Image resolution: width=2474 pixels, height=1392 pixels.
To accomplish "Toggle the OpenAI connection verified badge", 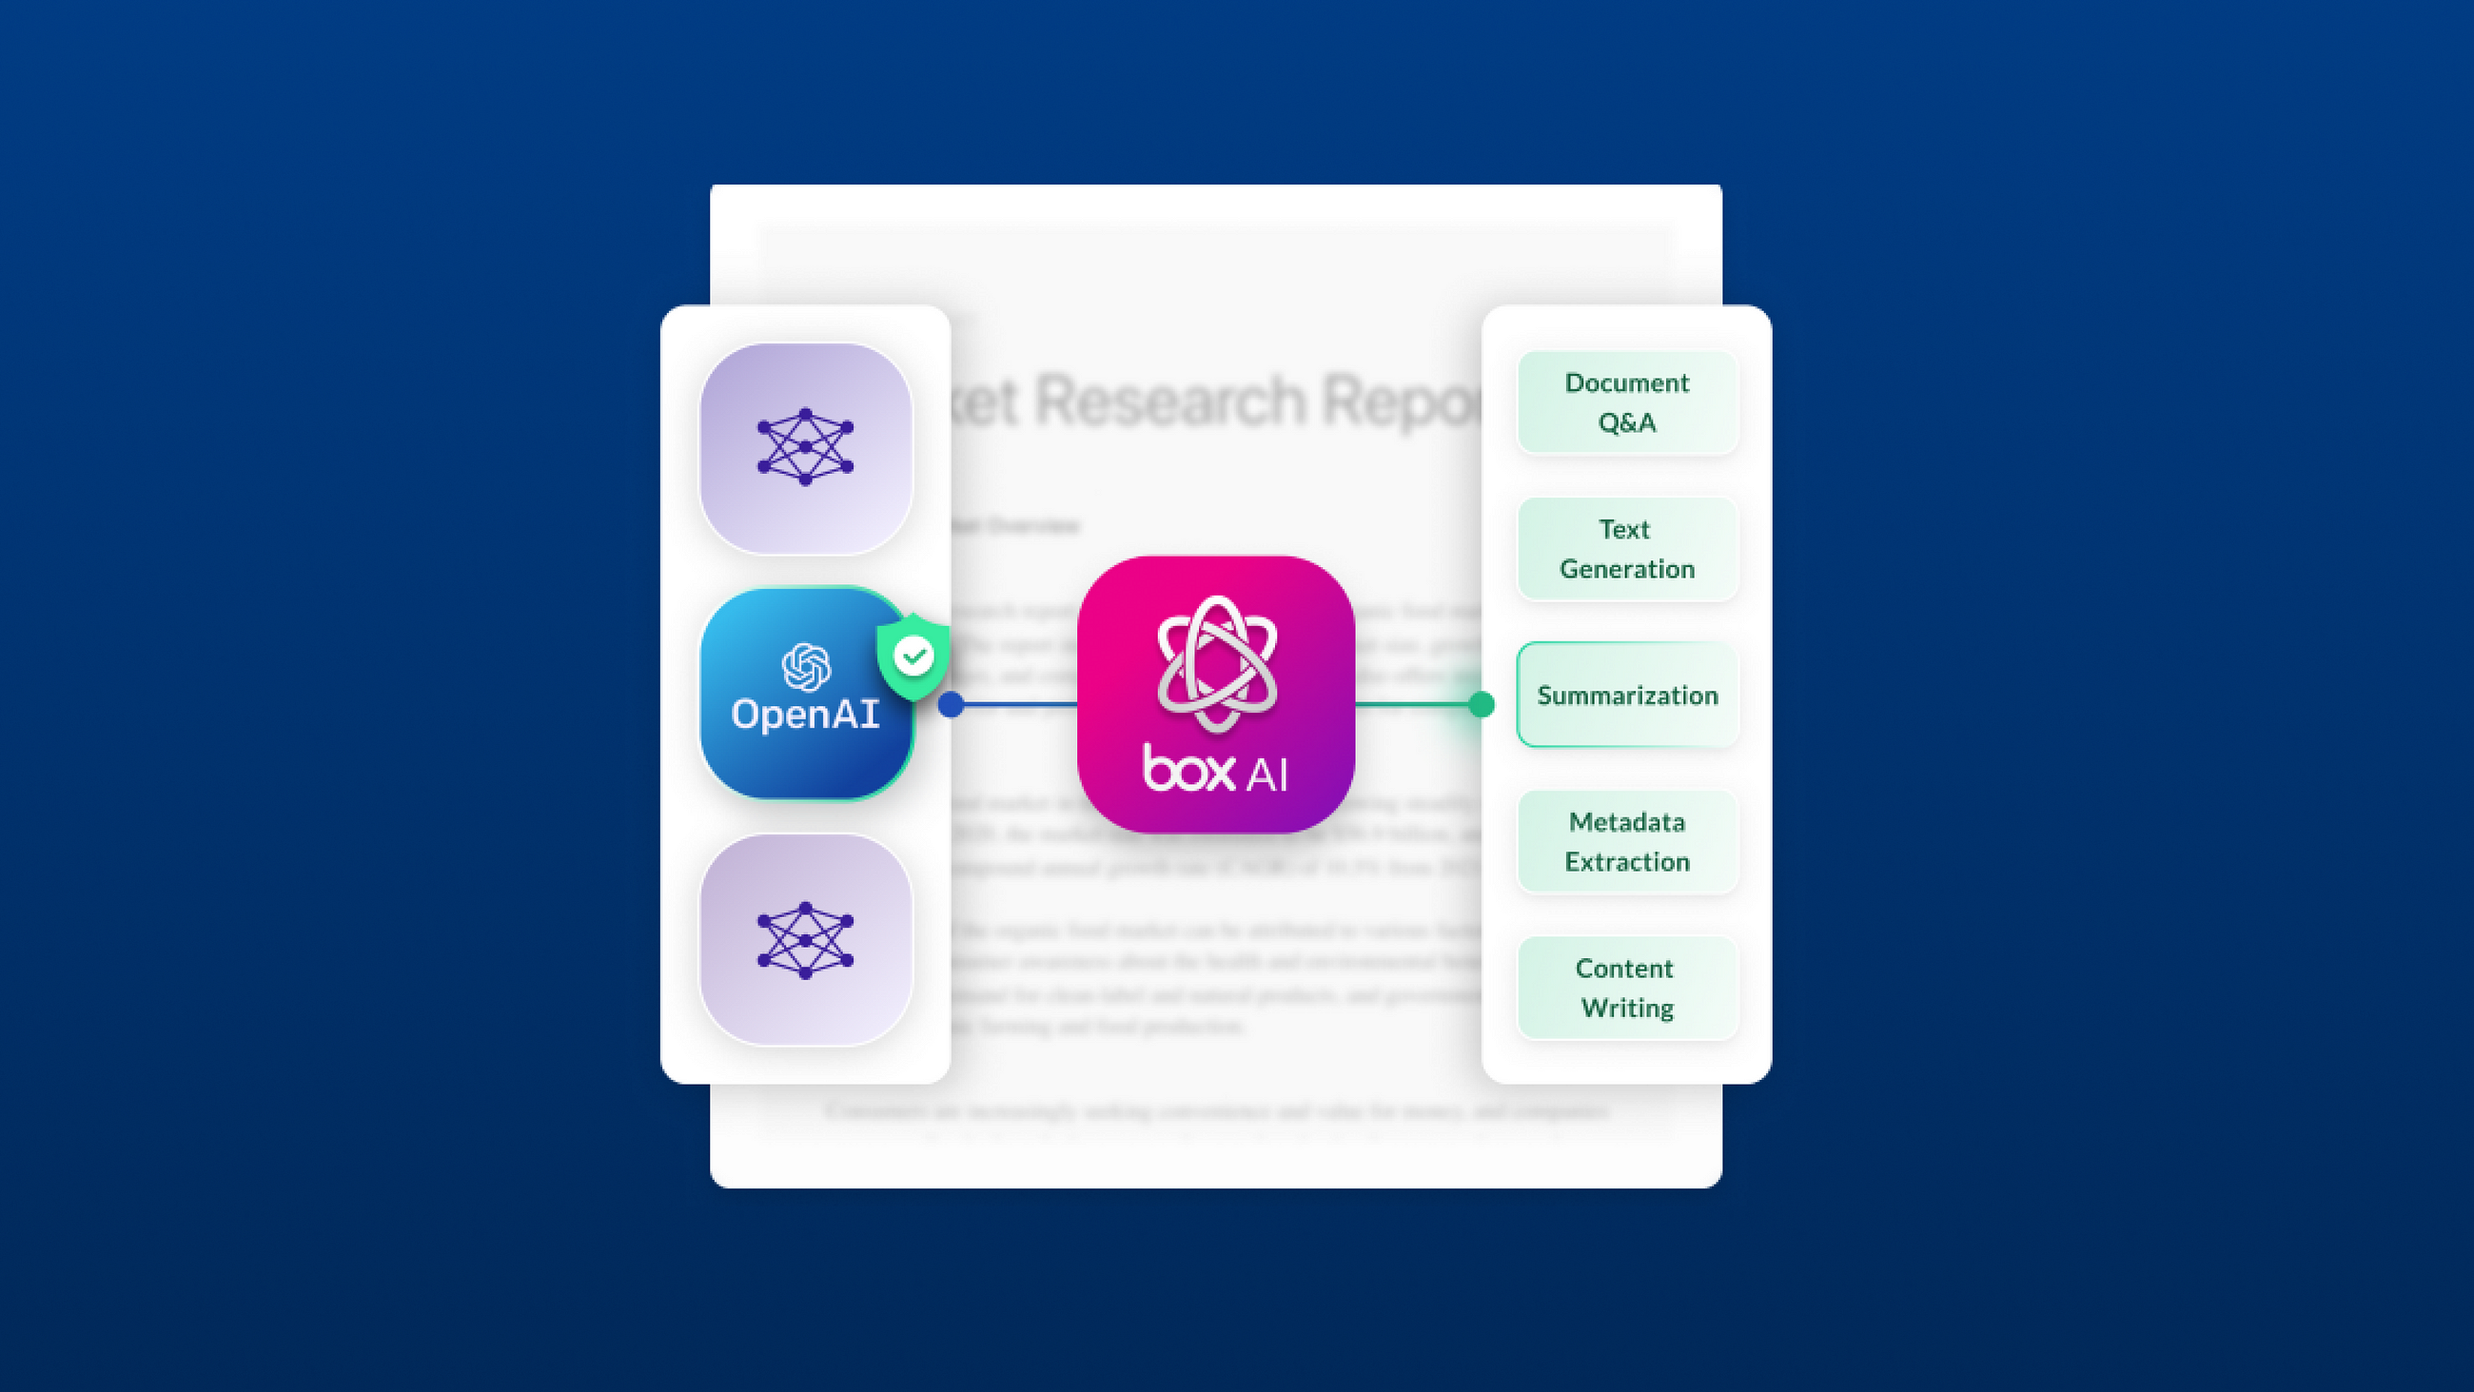I will coord(911,657).
